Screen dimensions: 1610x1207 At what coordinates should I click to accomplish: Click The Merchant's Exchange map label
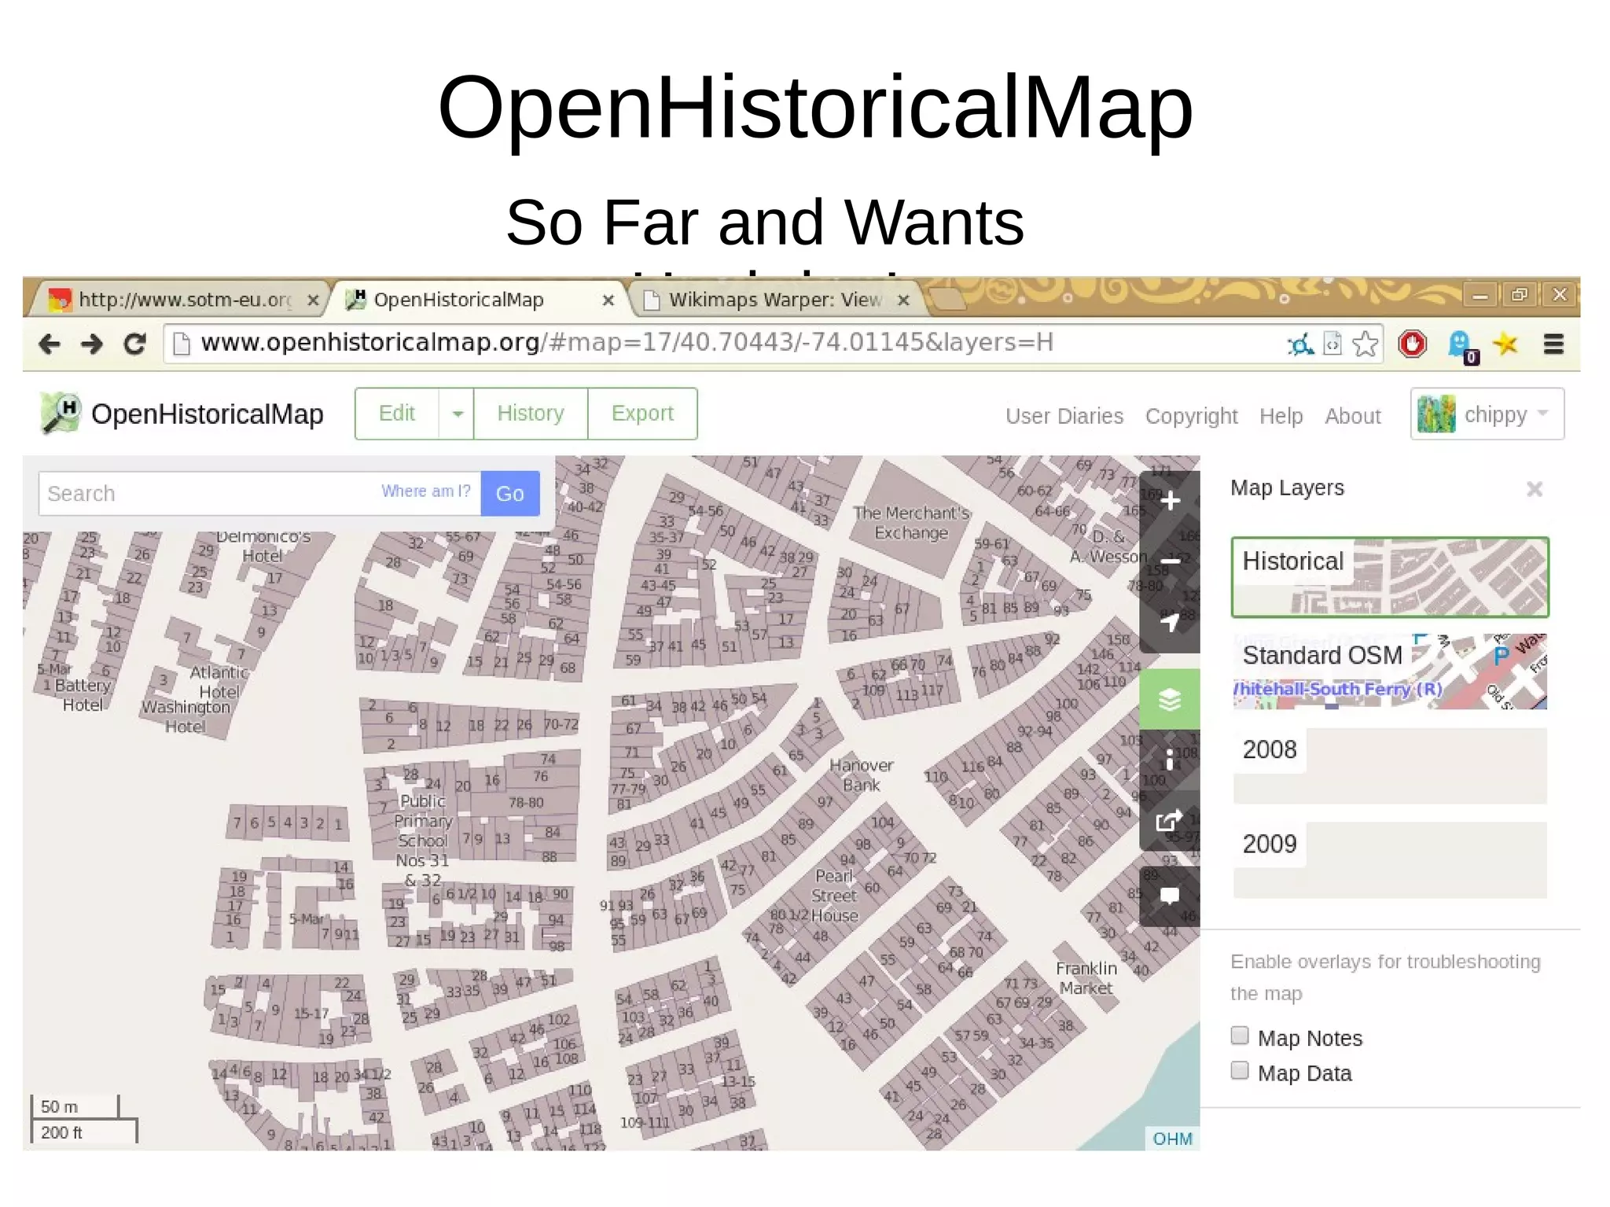(x=912, y=523)
